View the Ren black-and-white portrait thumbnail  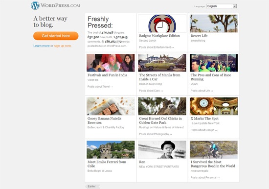(x=162, y=150)
